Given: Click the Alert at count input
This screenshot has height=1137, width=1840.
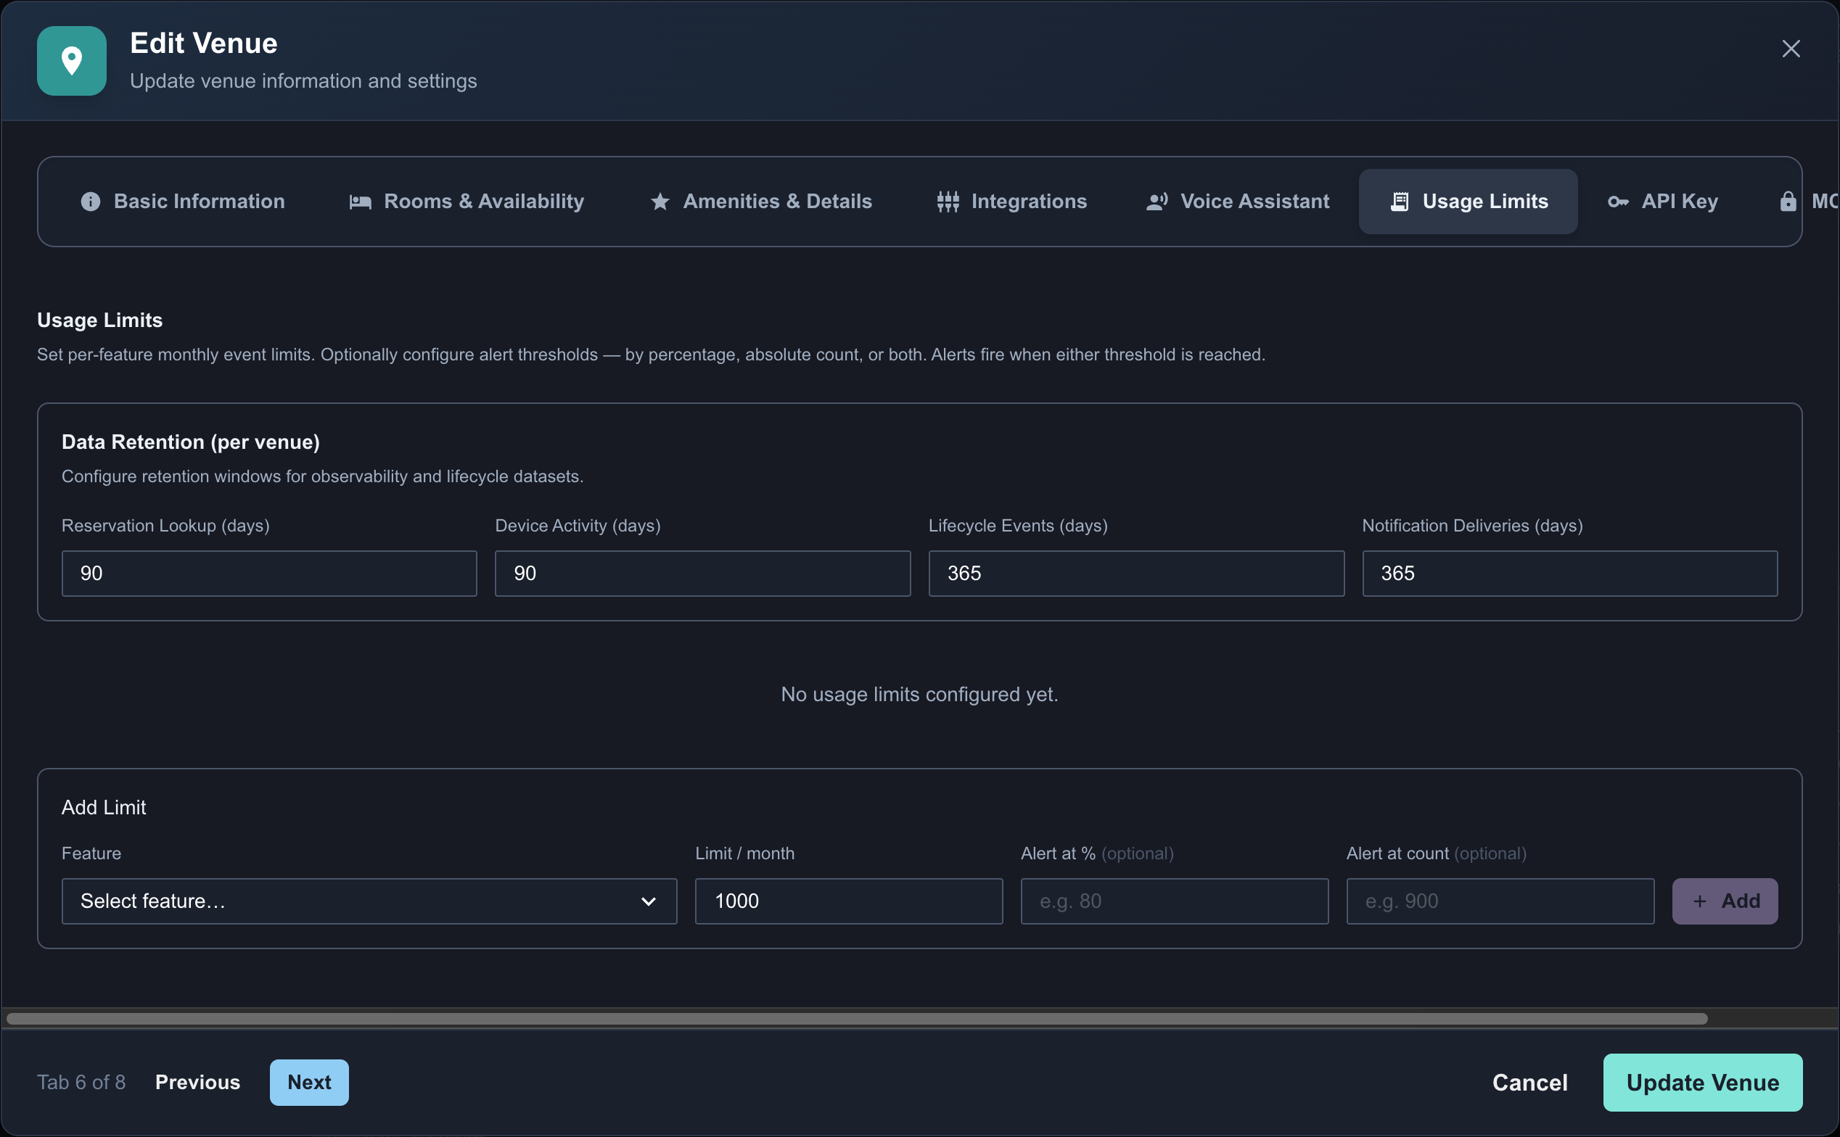Looking at the screenshot, I should pos(1499,901).
